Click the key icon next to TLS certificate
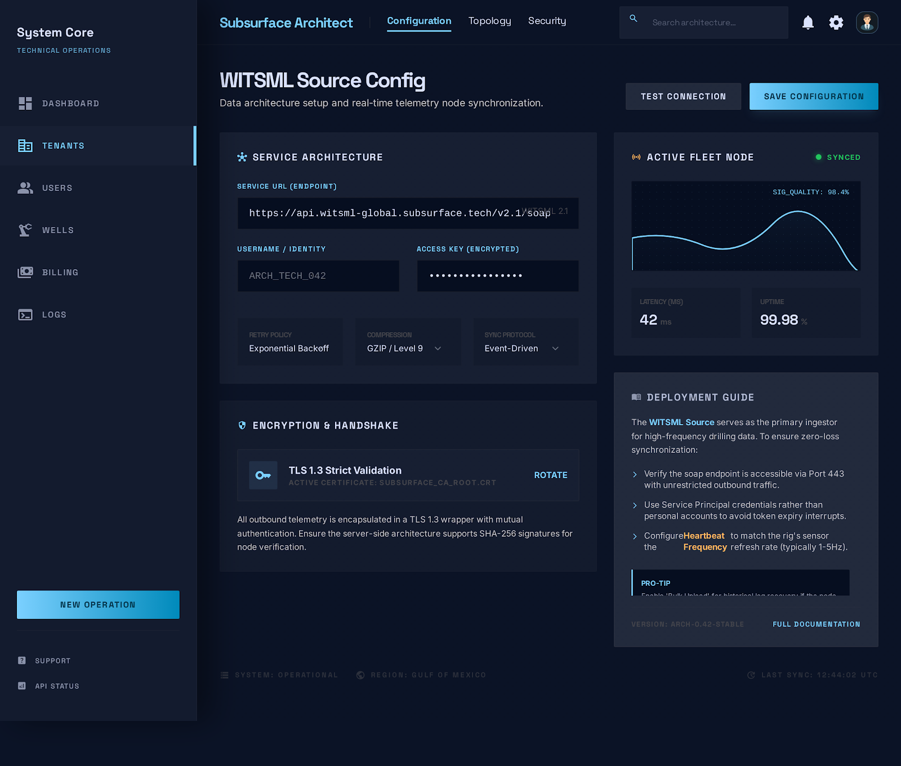901x766 pixels. (262, 475)
